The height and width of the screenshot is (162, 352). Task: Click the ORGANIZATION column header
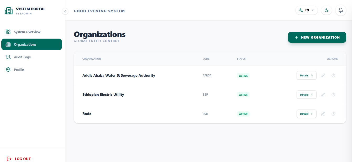(92, 59)
